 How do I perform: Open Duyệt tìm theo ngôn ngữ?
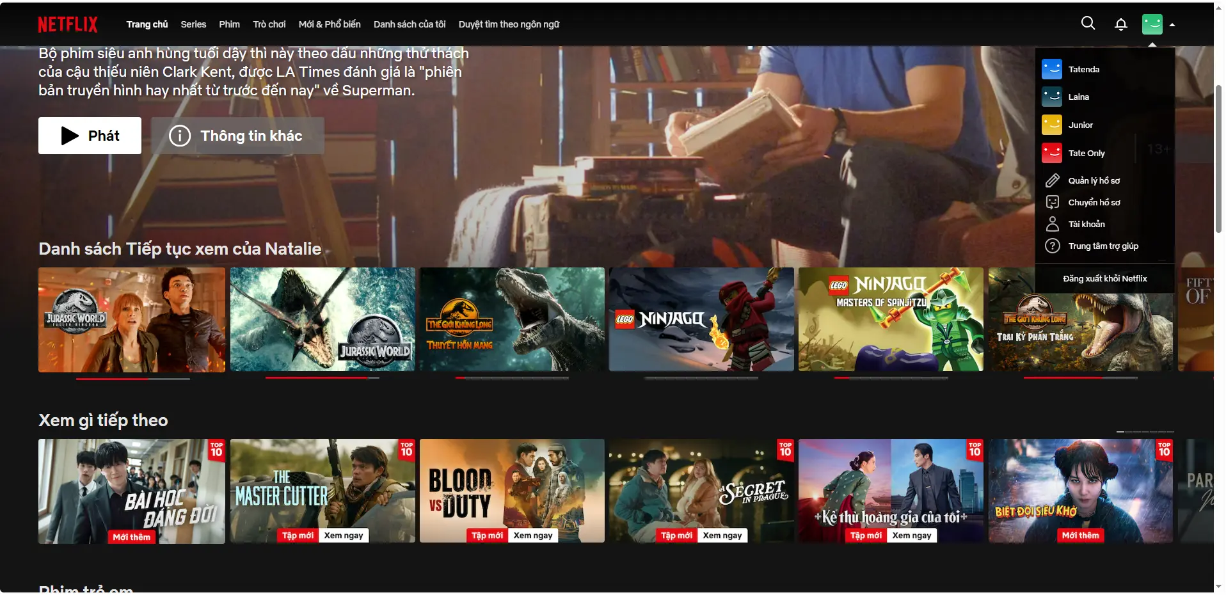tap(509, 24)
